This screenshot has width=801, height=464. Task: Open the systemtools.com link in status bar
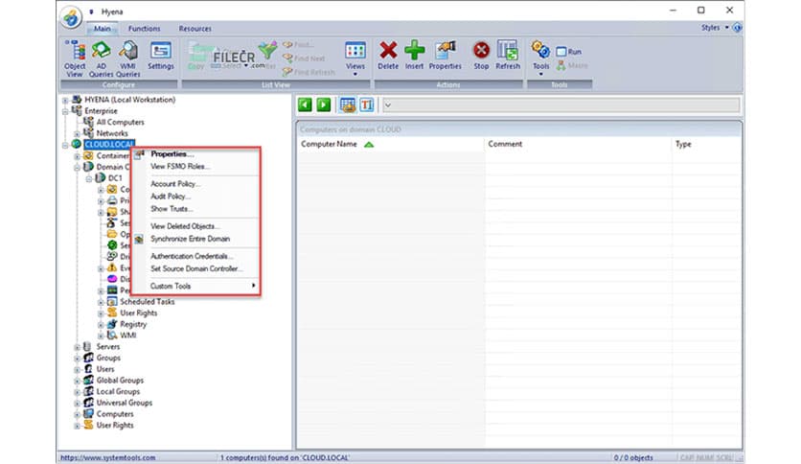pos(107,458)
